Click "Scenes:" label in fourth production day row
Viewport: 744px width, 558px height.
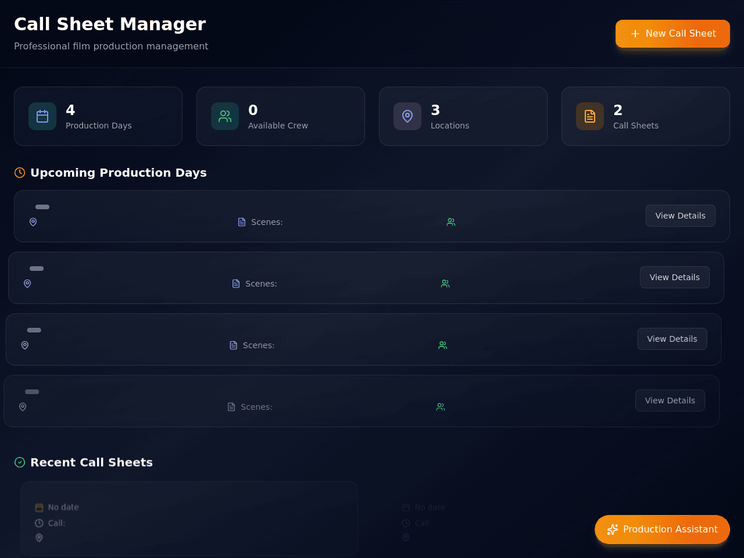[256, 407]
